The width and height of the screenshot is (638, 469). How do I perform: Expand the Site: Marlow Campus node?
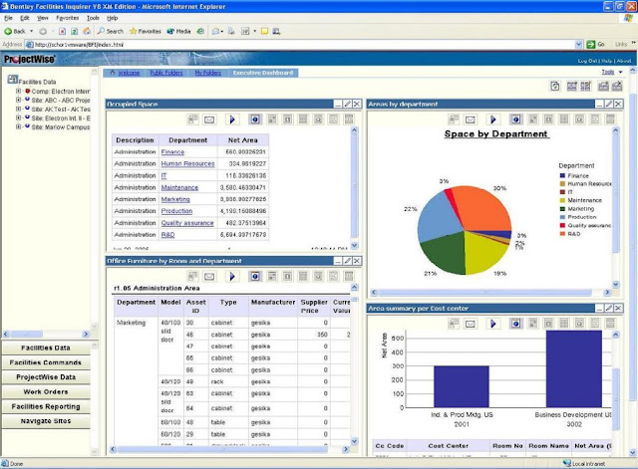(x=19, y=127)
